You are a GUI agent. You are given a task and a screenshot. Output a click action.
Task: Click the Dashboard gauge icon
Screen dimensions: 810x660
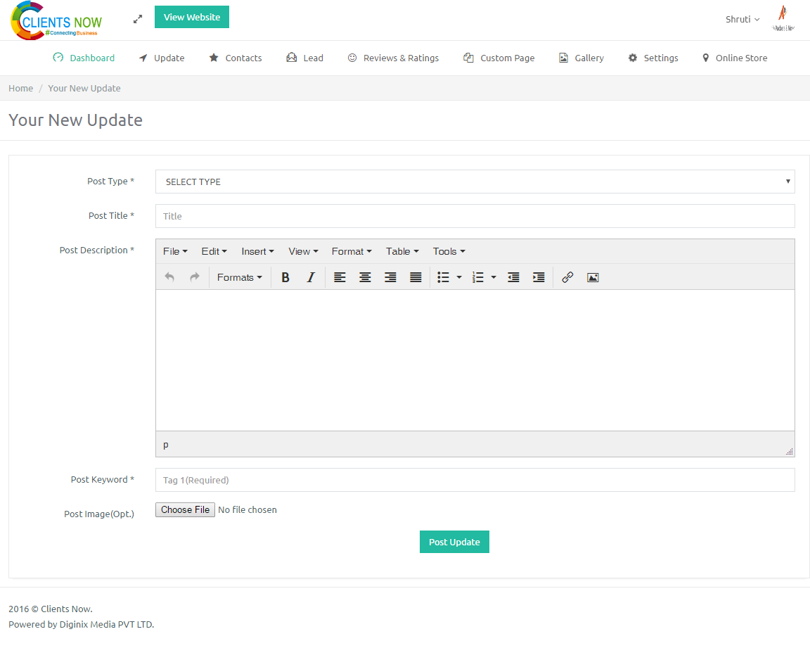click(x=58, y=58)
